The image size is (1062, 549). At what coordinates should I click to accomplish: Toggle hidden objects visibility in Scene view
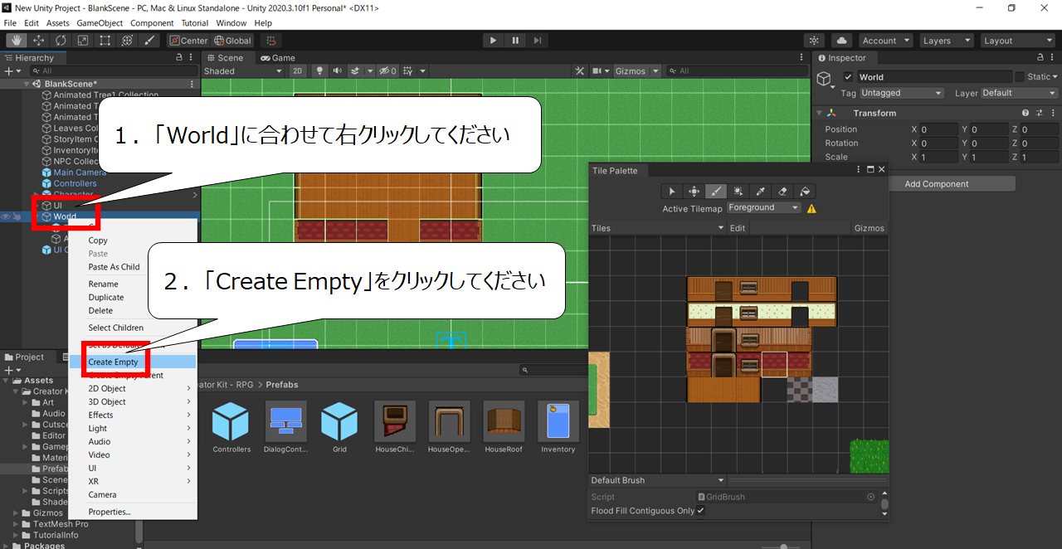click(x=388, y=71)
